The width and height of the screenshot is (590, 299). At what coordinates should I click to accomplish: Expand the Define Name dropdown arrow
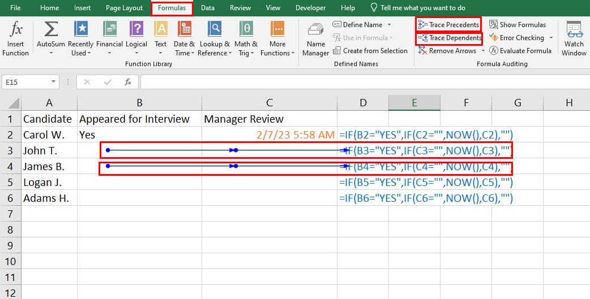tap(389, 25)
